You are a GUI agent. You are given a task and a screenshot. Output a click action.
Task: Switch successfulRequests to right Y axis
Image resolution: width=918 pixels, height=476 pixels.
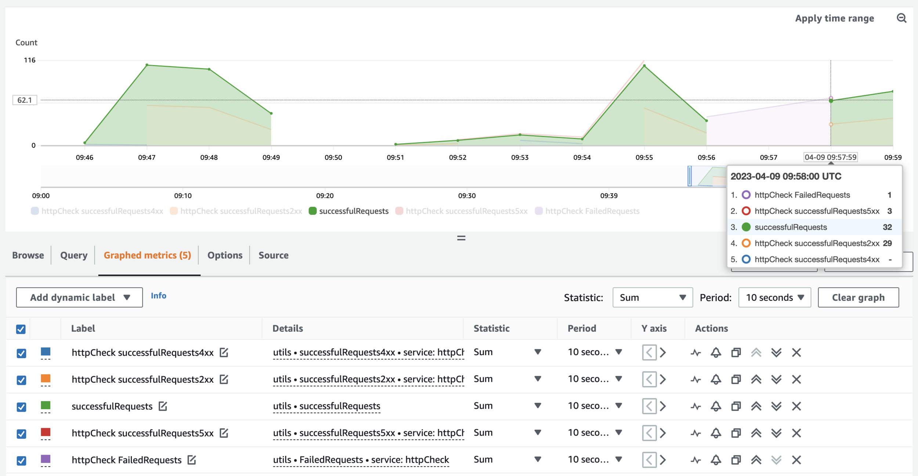(663, 406)
